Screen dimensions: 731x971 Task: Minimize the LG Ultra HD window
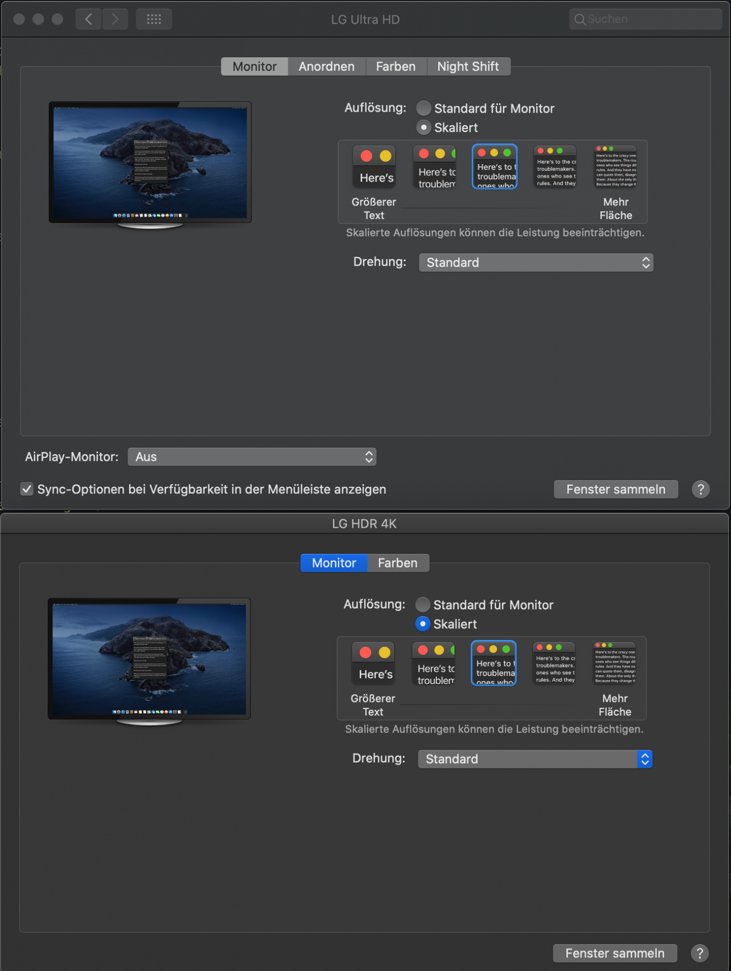tap(38, 19)
